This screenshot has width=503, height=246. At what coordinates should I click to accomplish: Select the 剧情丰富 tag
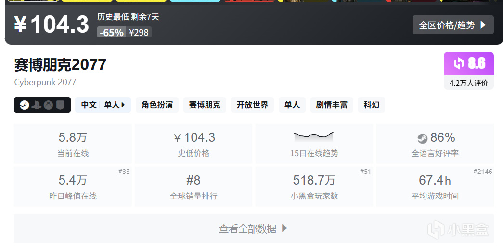click(x=332, y=105)
